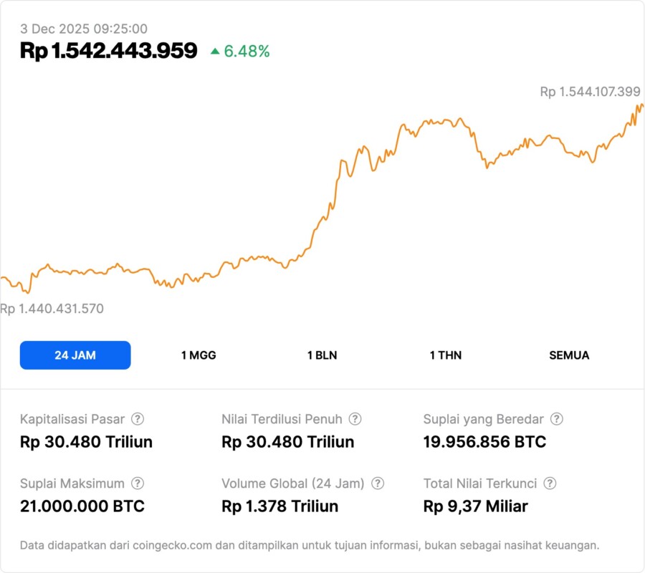
Task: Click info icon beside Total Nilai Terkunci
Action: point(550,483)
